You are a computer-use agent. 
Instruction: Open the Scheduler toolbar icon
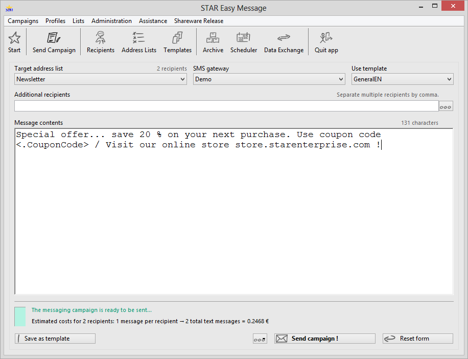tap(243, 38)
